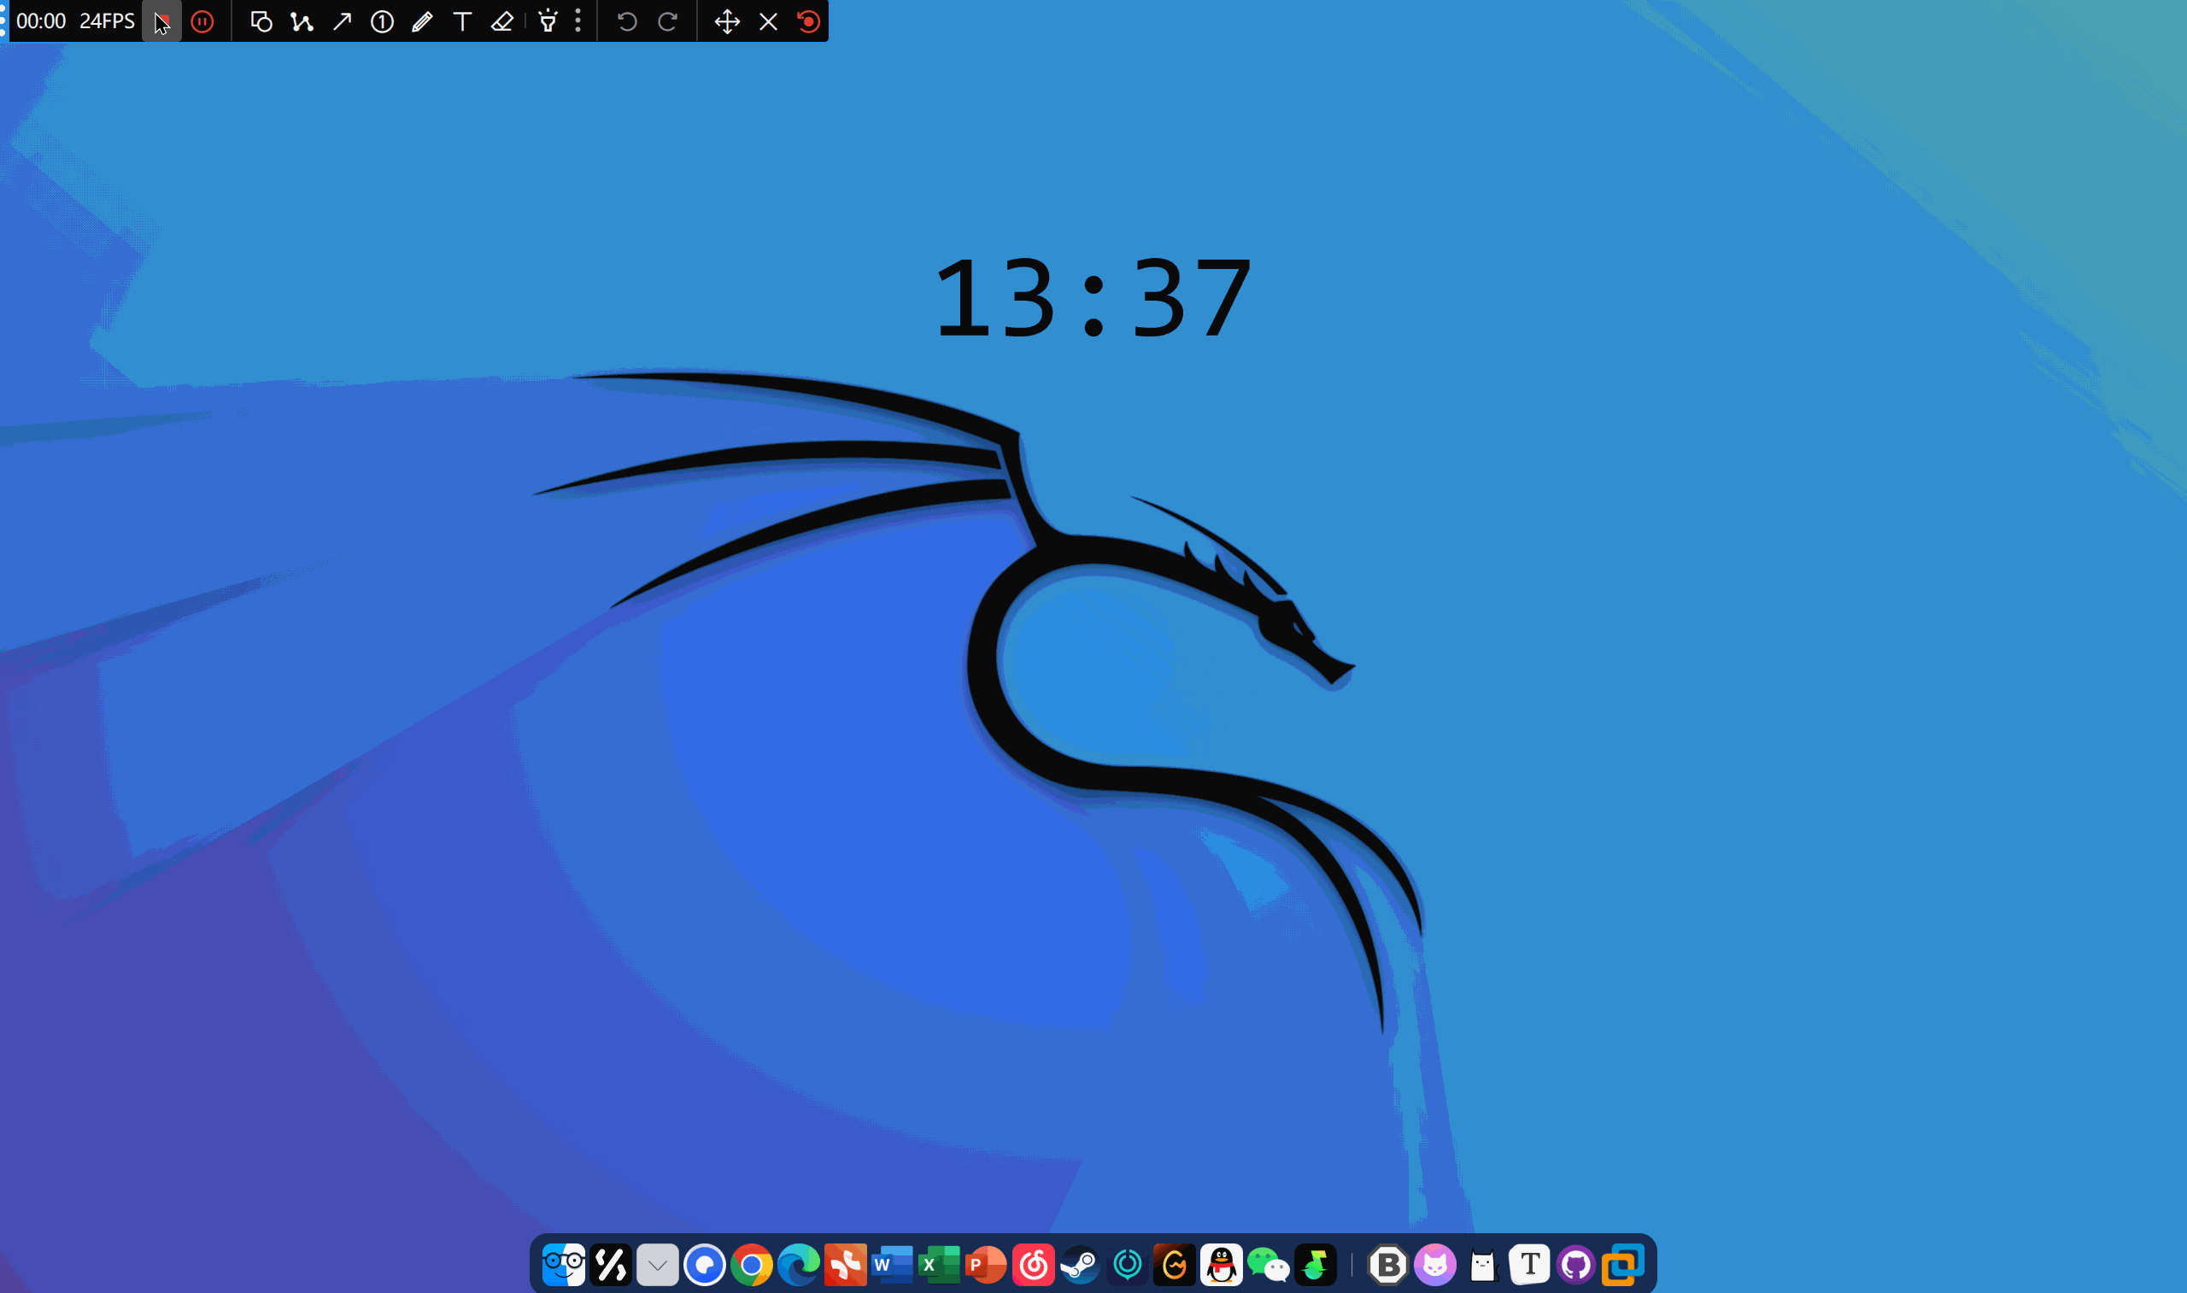Select the eraser tool
Screen dimensions: 2187x1293
point(502,22)
